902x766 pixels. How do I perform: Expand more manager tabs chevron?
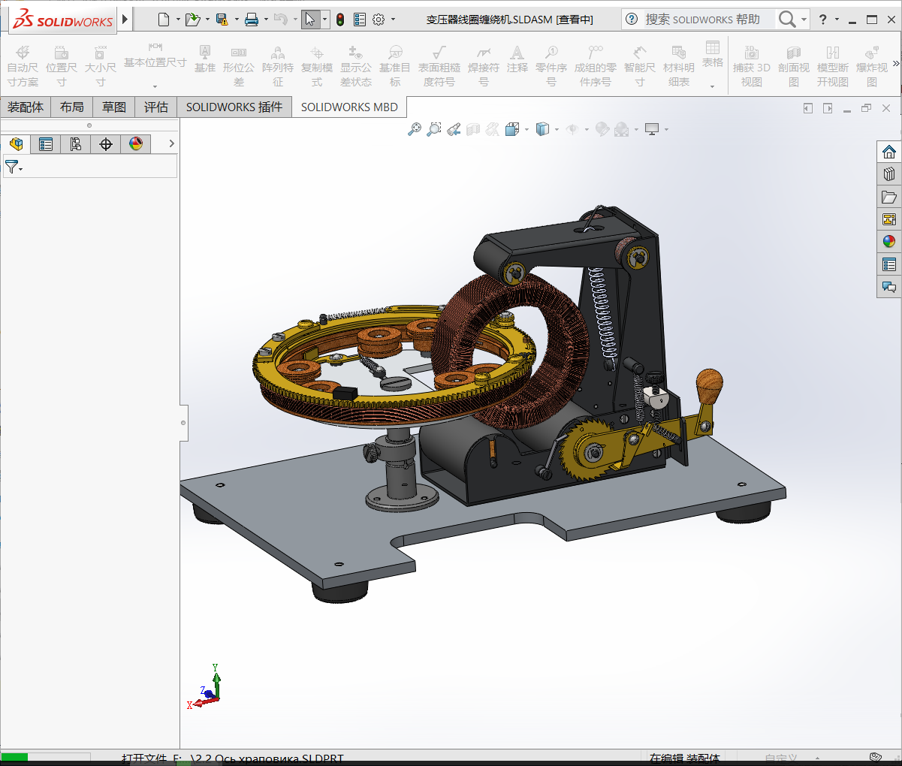coord(171,143)
